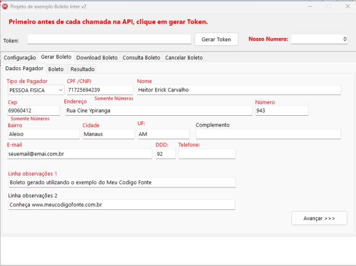Click the red app icon in title bar
The image size is (356, 266).
tap(5, 7)
